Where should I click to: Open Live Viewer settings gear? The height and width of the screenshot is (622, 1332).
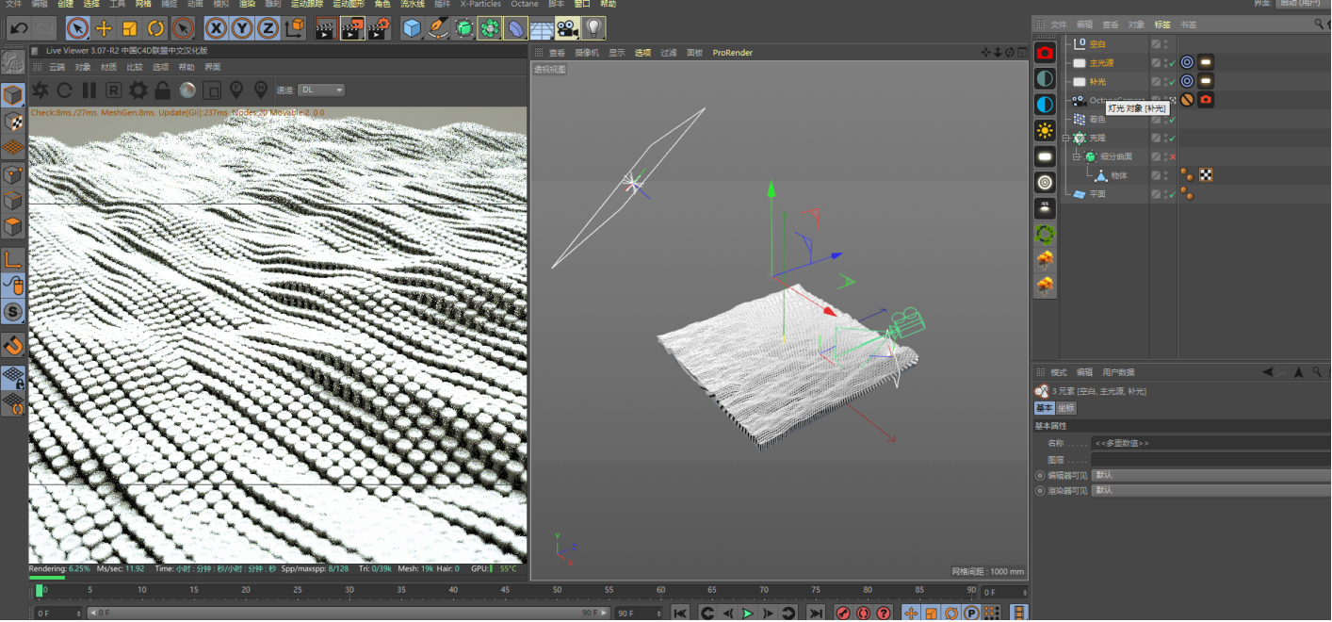pyautogui.click(x=138, y=90)
